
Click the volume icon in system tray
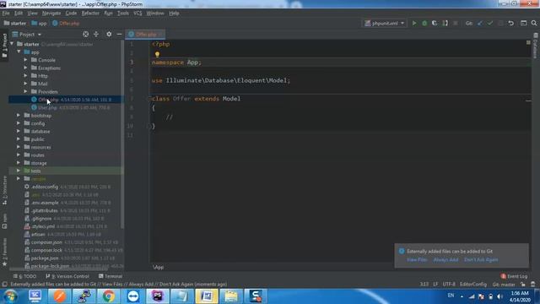(499, 296)
